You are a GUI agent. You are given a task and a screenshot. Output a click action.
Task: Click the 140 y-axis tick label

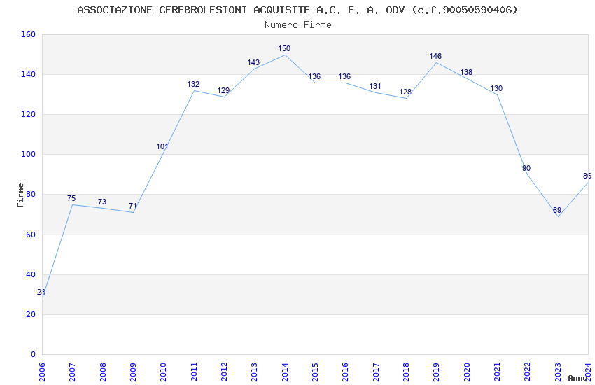pos(28,74)
